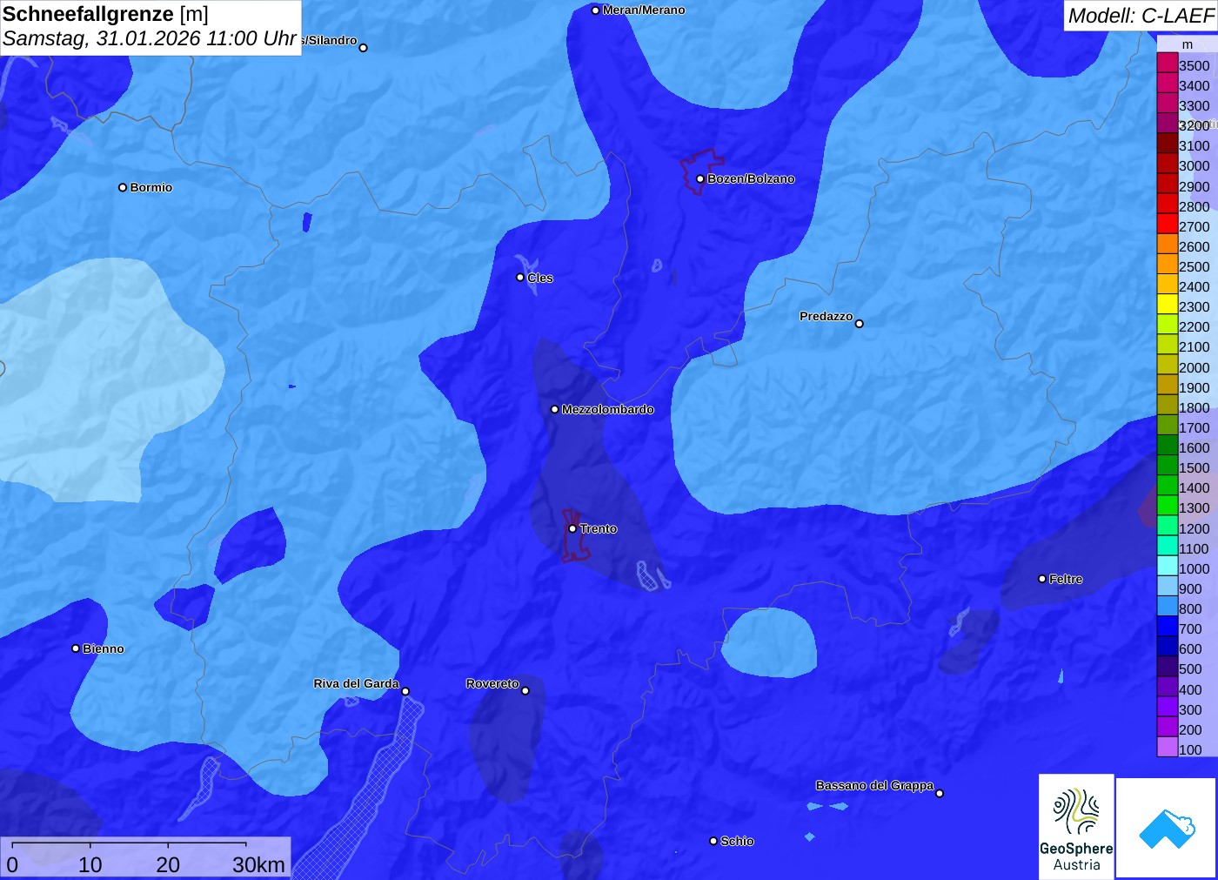Click the Trento red municipality outline
The width and height of the screenshot is (1218, 880).
click(x=575, y=535)
